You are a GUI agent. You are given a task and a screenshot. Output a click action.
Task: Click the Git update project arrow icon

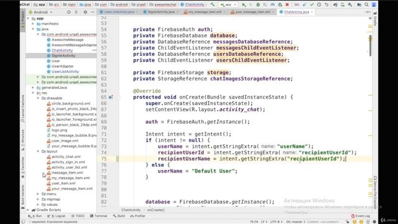(x=304, y=4)
